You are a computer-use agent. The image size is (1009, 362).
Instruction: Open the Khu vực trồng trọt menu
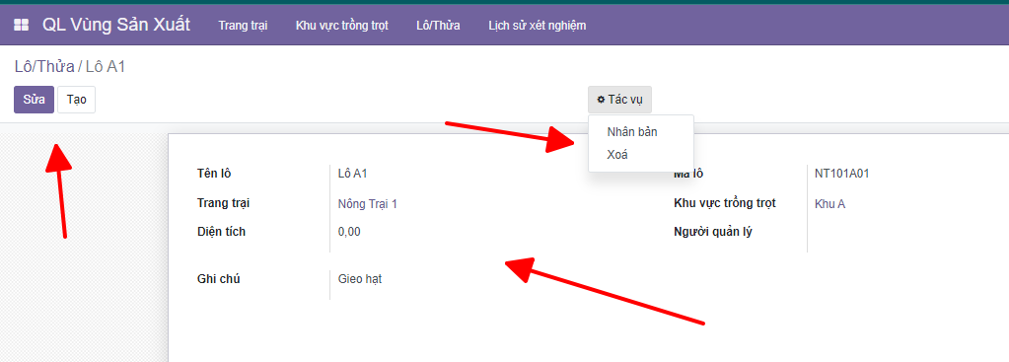[x=341, y=26]
